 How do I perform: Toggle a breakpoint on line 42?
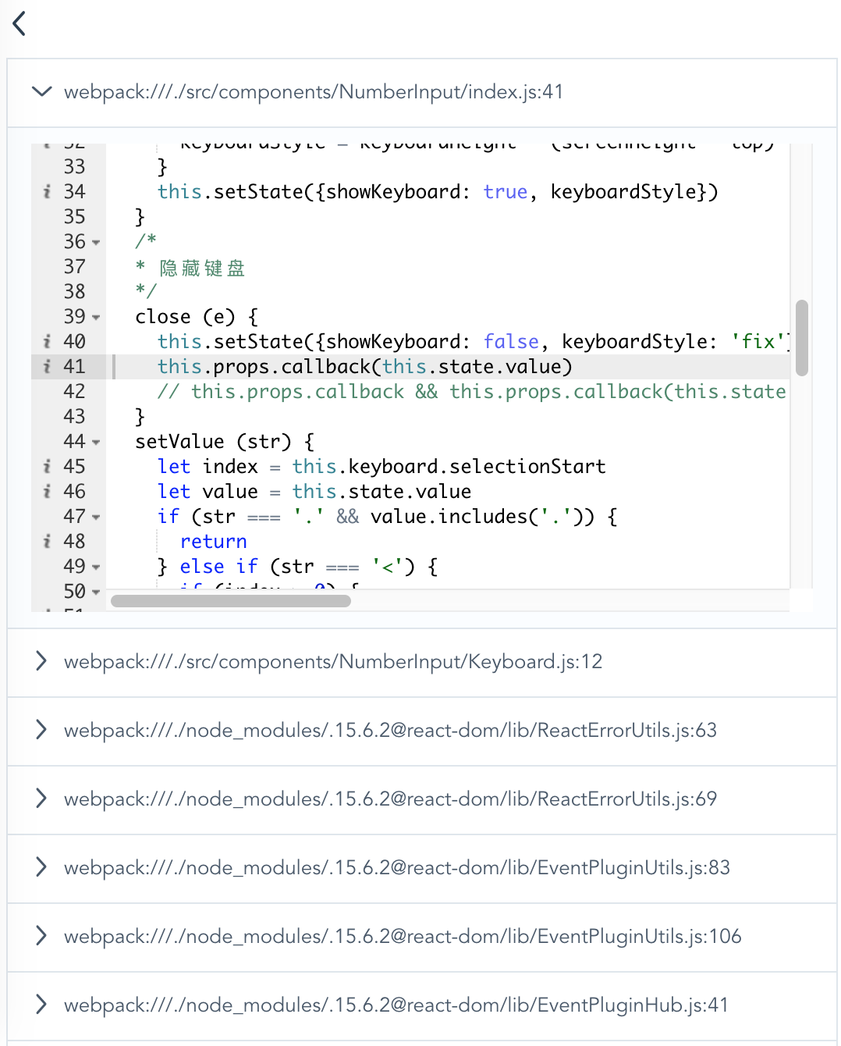(x=74, y=391)
